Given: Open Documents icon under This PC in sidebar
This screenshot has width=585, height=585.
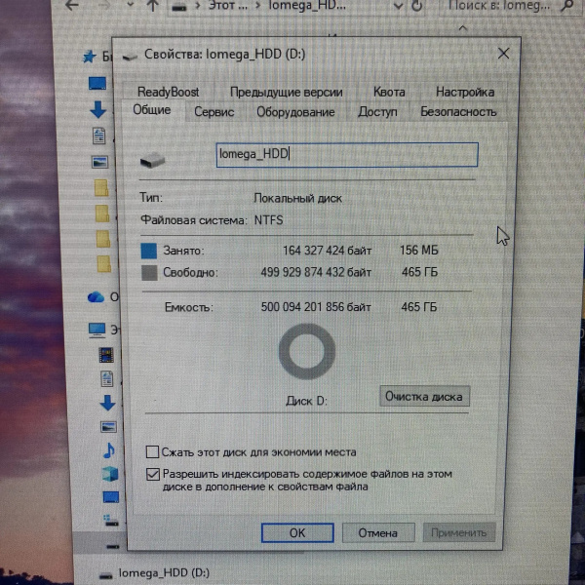Looking at the screenshot, I should tap(107, 378).
